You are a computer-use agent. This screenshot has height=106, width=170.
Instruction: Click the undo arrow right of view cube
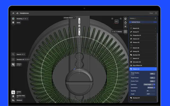pos(121,19)
